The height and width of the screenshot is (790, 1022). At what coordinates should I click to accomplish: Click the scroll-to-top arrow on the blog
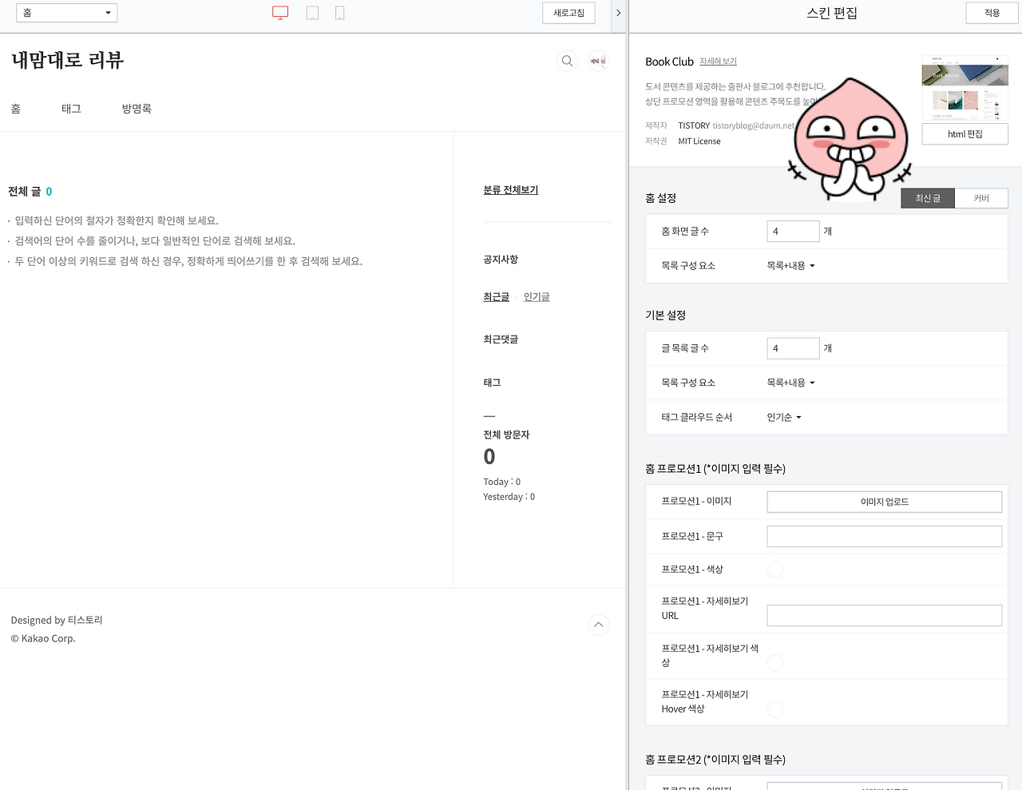point(598,625)
